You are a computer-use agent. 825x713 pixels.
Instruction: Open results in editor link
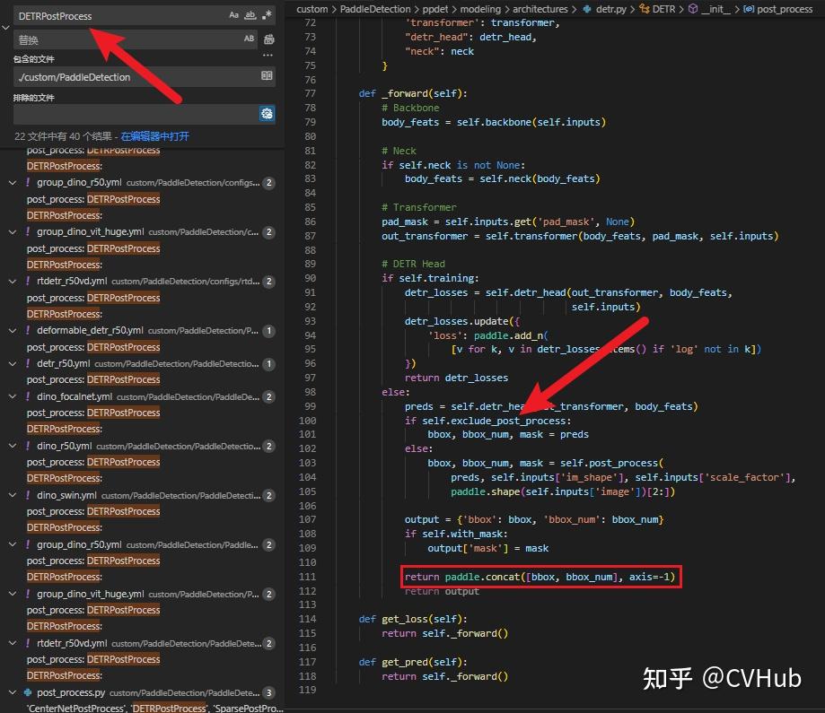[x=154, y=136]
